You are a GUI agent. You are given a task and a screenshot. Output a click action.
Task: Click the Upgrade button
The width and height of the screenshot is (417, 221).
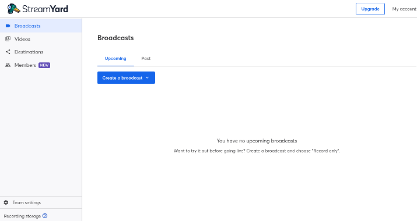tap(370, 9)
